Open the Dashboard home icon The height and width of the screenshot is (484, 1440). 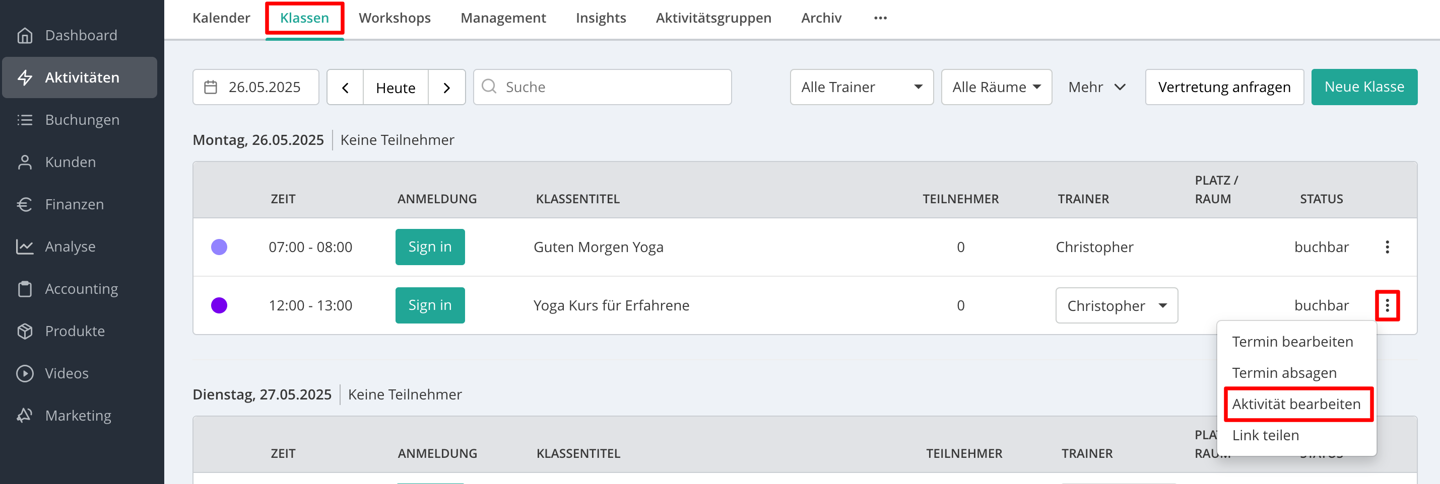point(25,35)
